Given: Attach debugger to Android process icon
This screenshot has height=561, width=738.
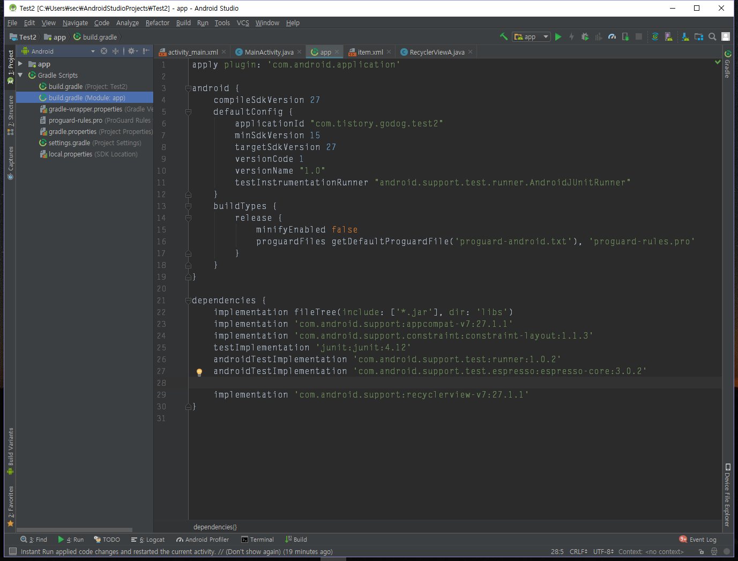Looking at the screenshot, I should click(x=625, y=36).
